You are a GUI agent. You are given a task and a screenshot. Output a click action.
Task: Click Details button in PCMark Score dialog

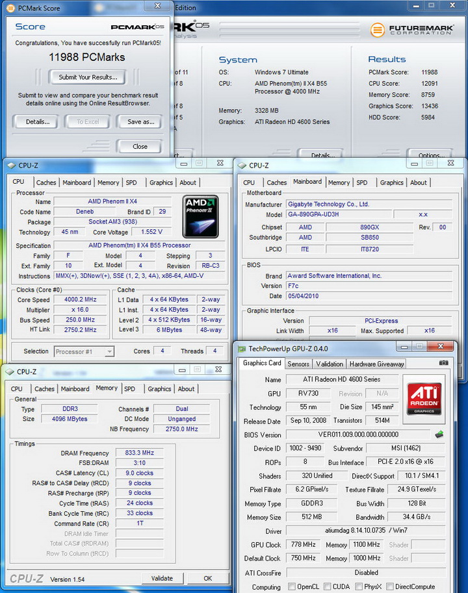(x=38, y=121)
